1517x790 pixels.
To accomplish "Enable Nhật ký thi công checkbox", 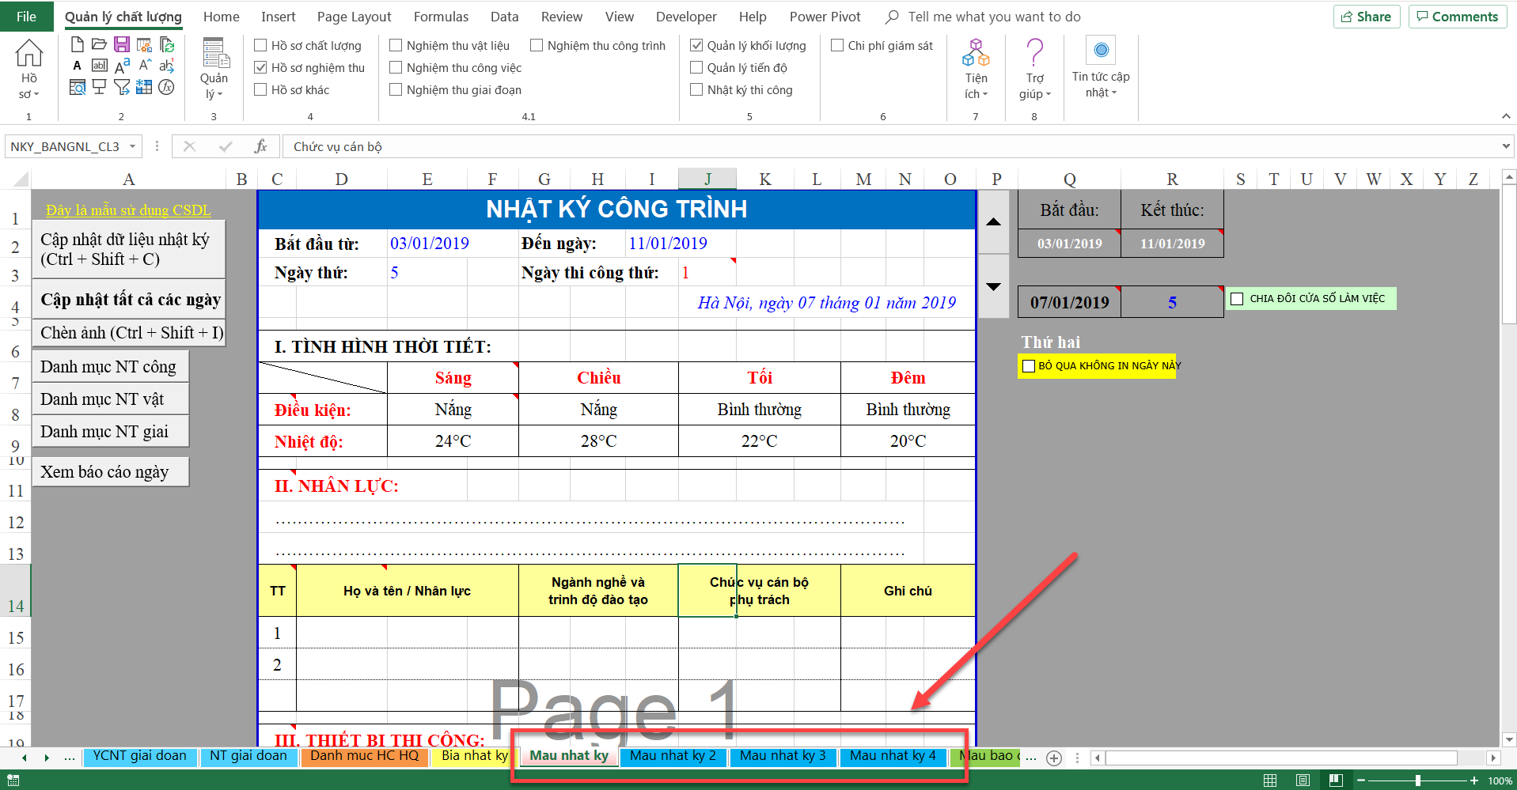I will click(x=696, y=90).
